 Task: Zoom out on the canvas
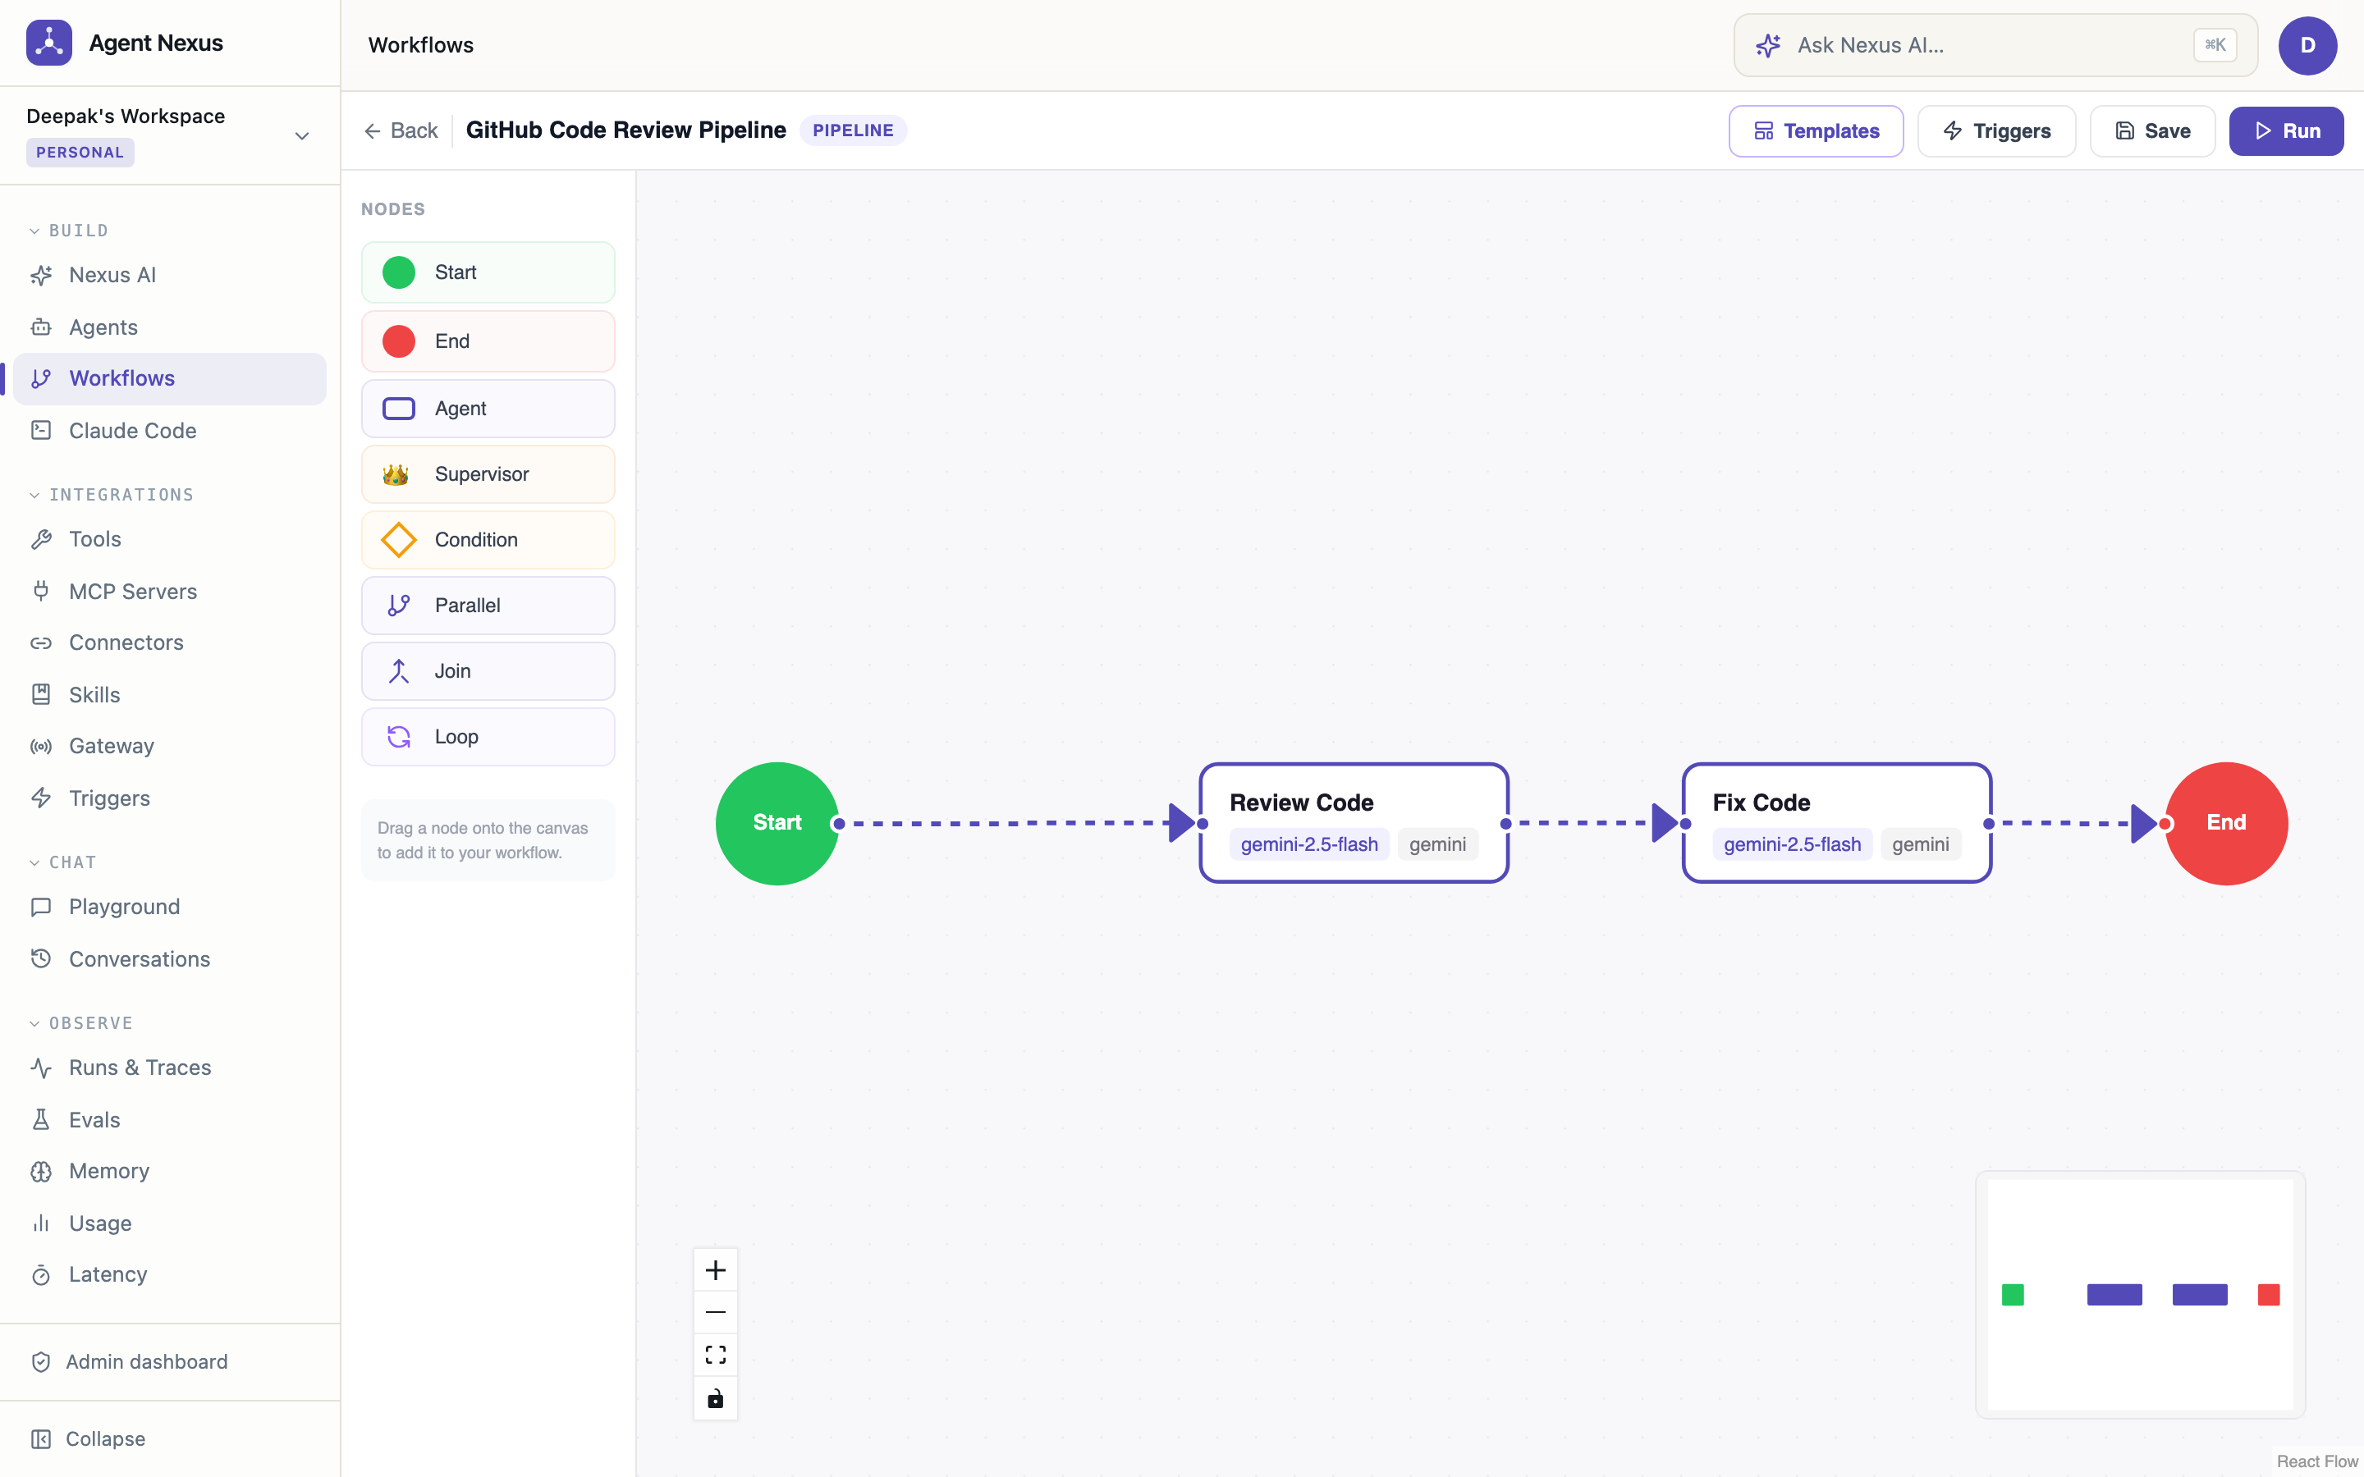pyautogui.click(x=715, y=1312)
